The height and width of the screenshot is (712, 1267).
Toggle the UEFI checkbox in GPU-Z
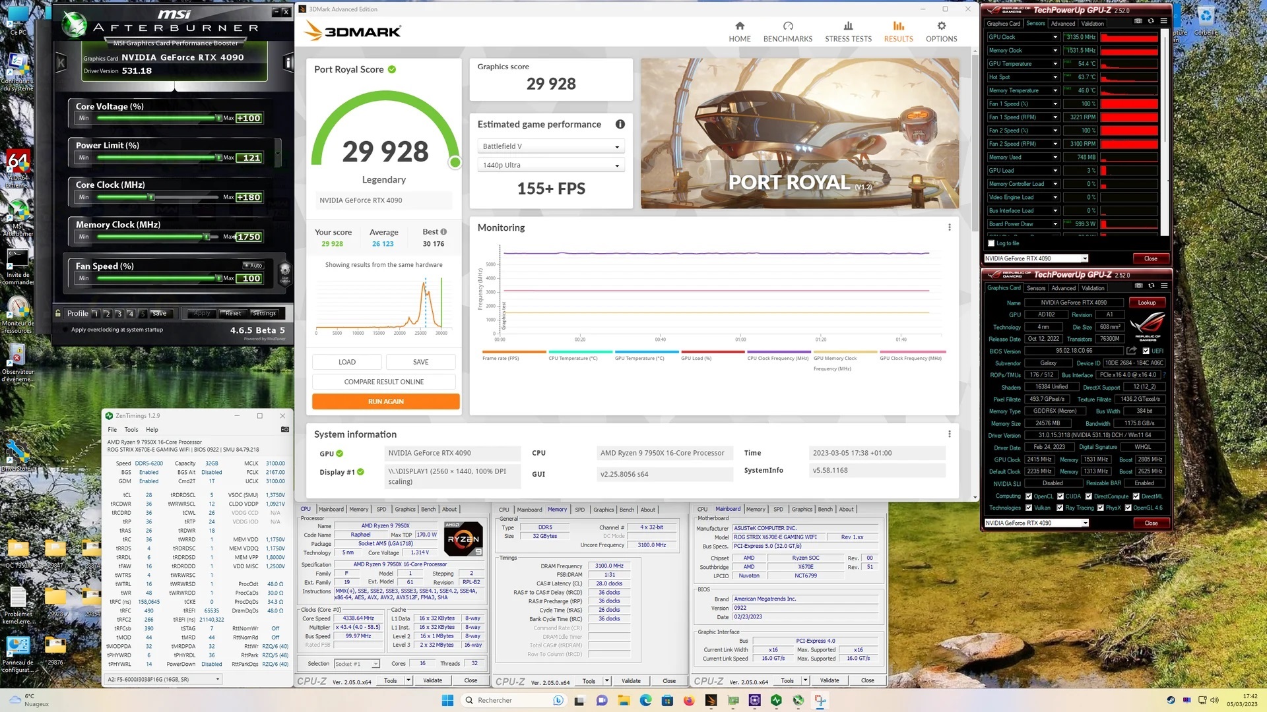tap(1146, 351)
